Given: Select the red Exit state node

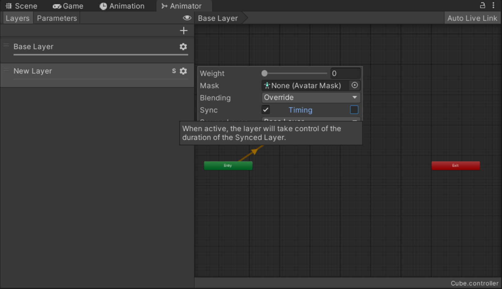Looking at the screenshot, I should click(456, 166).
